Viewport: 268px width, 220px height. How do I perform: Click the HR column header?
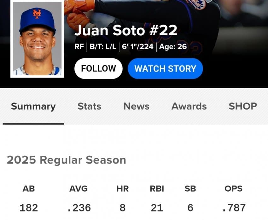tap(123, 189)
